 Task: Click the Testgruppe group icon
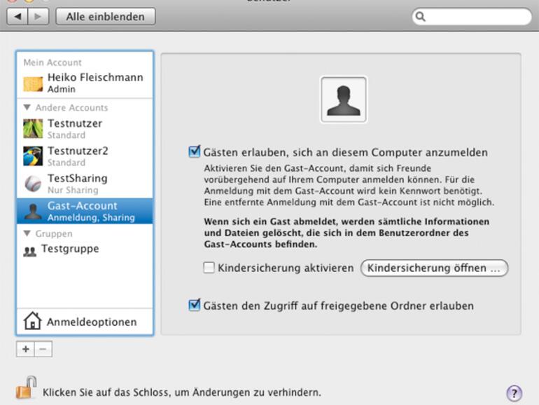tap(30, 252)
